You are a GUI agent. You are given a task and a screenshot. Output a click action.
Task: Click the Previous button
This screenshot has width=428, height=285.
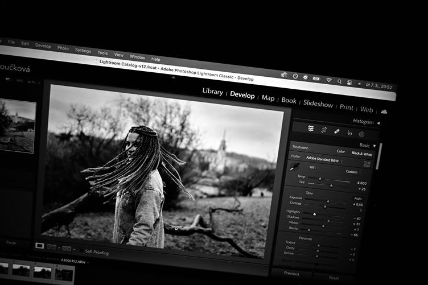pyautogui.click(x=291, y=273)
